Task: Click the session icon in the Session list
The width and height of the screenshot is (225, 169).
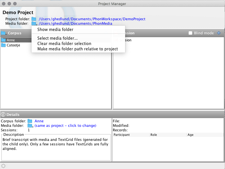Action: coord(116,40)
